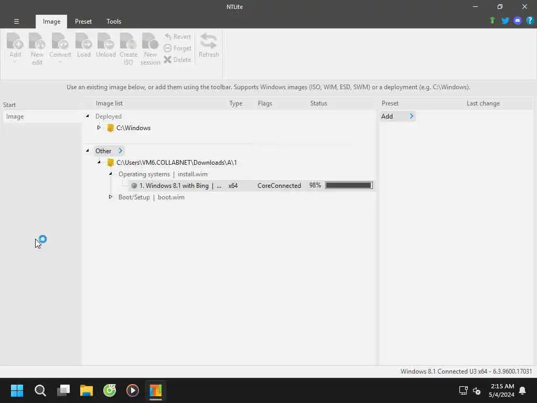This screenshot has height=403, width=537.
Task: Click the x64 type cell
Action: pyautogui.click(x=233, y=185)
